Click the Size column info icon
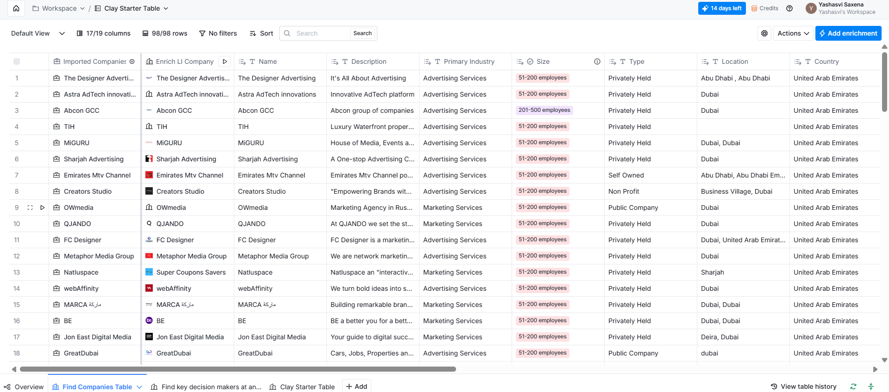The image size is (889, 392). (x=597, y=61)
